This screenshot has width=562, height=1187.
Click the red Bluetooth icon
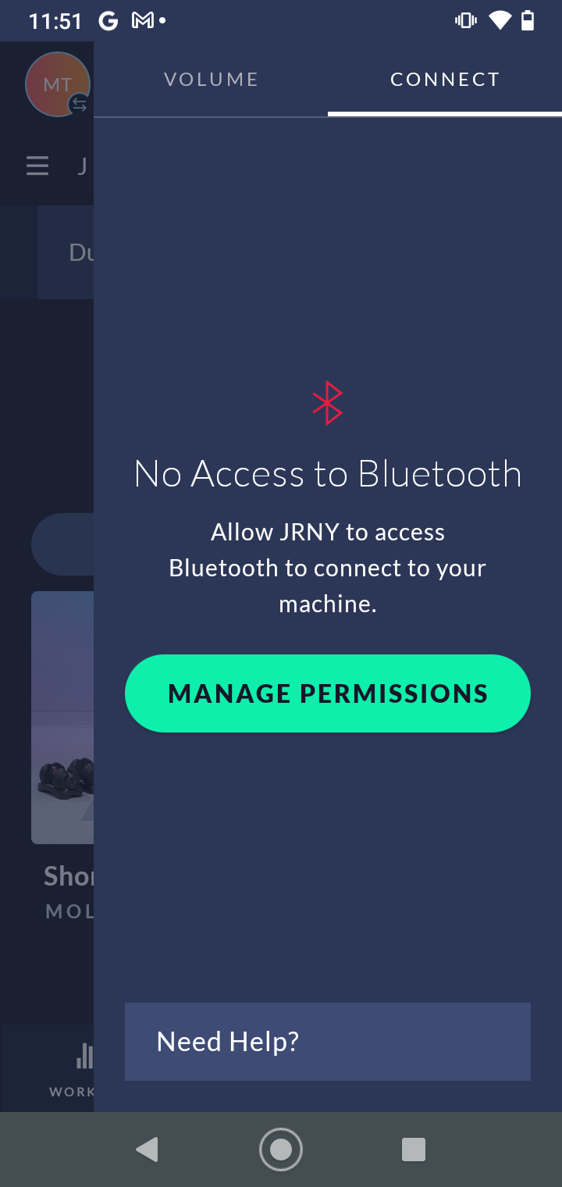(x=328, y=403)
